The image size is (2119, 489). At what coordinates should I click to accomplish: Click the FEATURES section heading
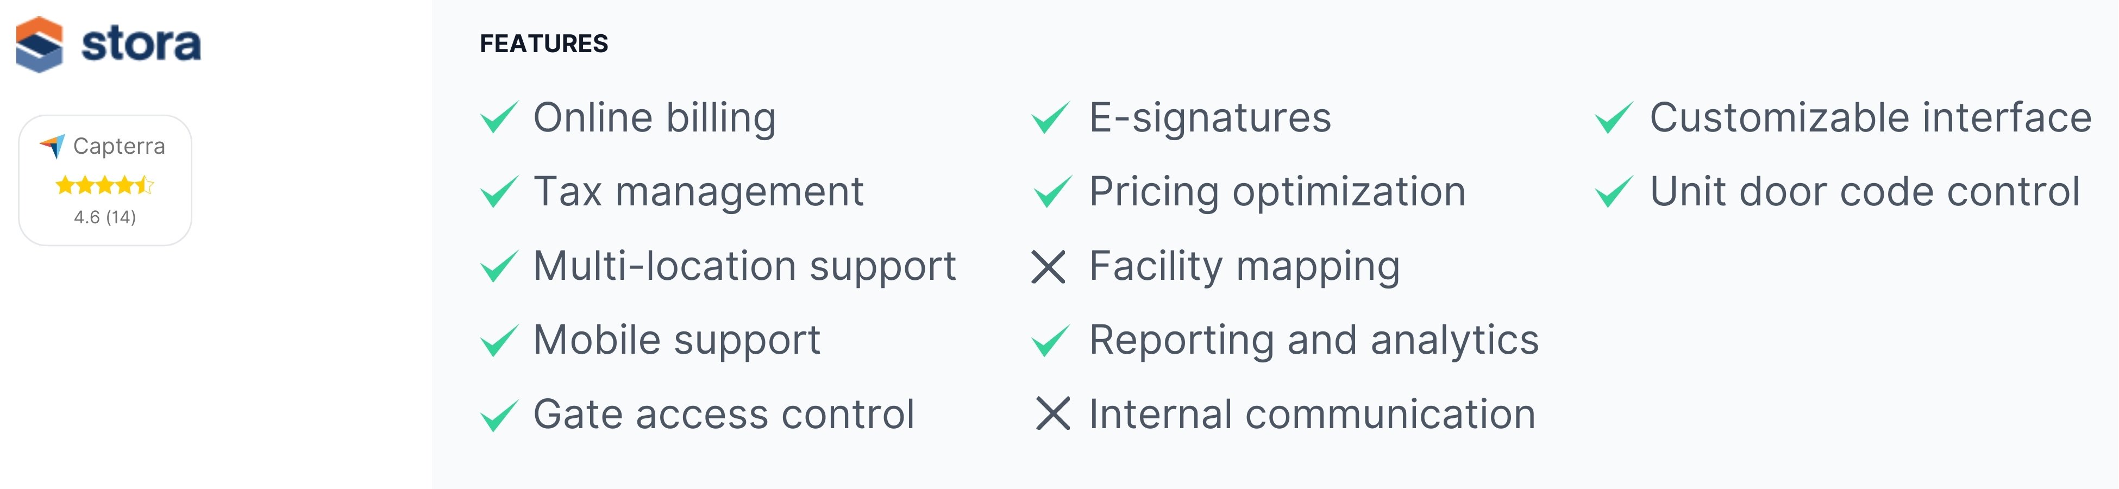click(x=544, y=43)
